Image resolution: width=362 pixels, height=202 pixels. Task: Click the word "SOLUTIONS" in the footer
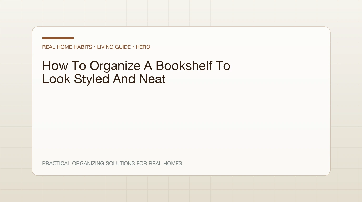click(120, 163)
